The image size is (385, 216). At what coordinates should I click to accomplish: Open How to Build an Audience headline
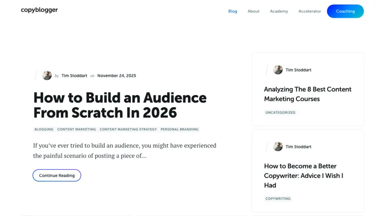(120, 105)
